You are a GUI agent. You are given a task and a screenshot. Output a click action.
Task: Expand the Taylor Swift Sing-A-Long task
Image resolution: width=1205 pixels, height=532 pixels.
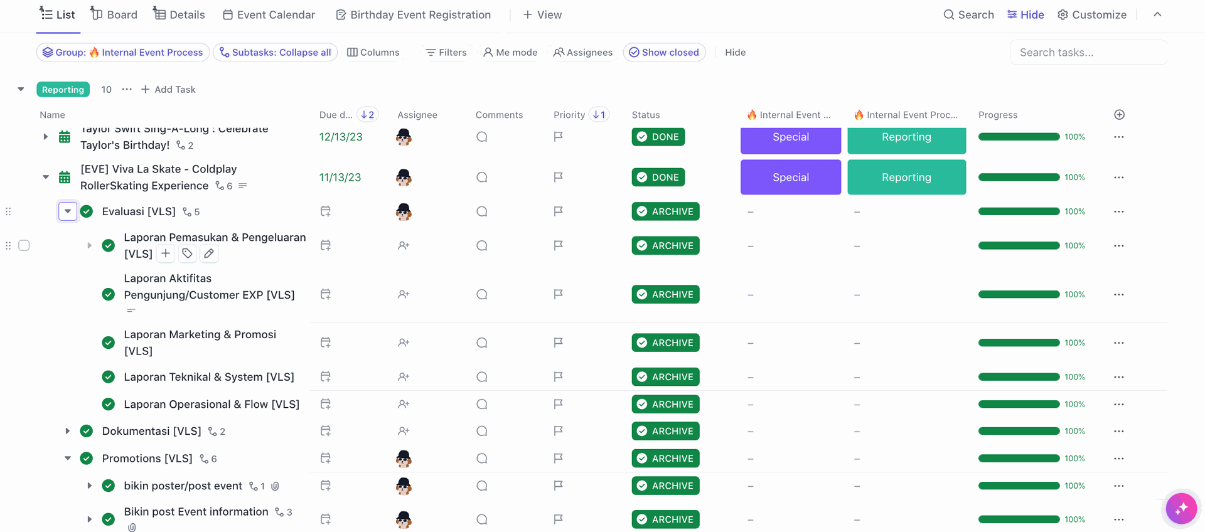[x=45, y=137]
